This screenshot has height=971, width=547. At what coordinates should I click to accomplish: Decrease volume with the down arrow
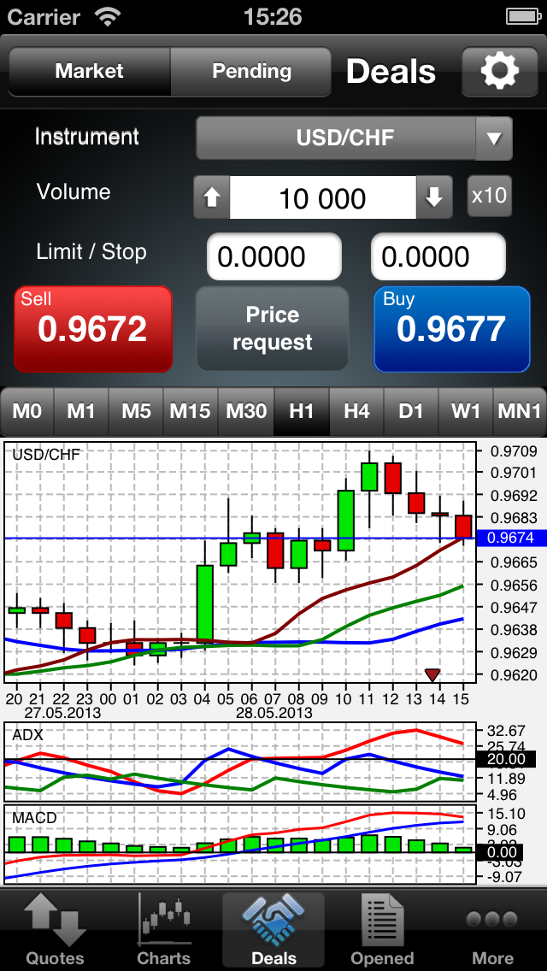tap(434, 198)
